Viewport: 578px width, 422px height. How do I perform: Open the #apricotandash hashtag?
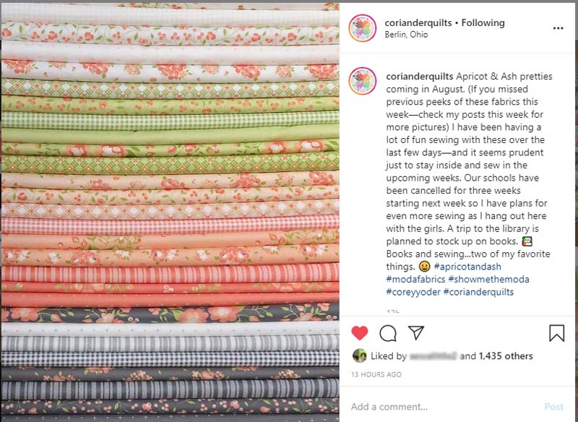click(x=467, y=267)
